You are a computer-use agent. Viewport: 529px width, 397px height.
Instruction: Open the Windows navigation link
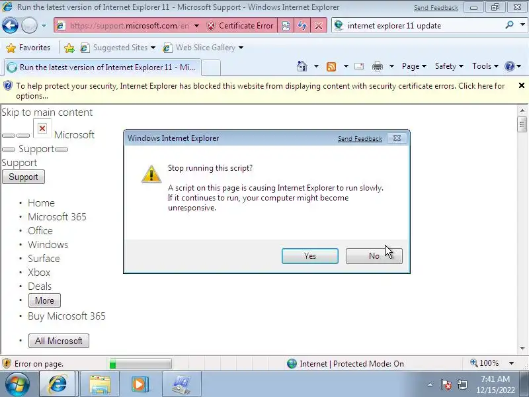(x=48, y=244)
